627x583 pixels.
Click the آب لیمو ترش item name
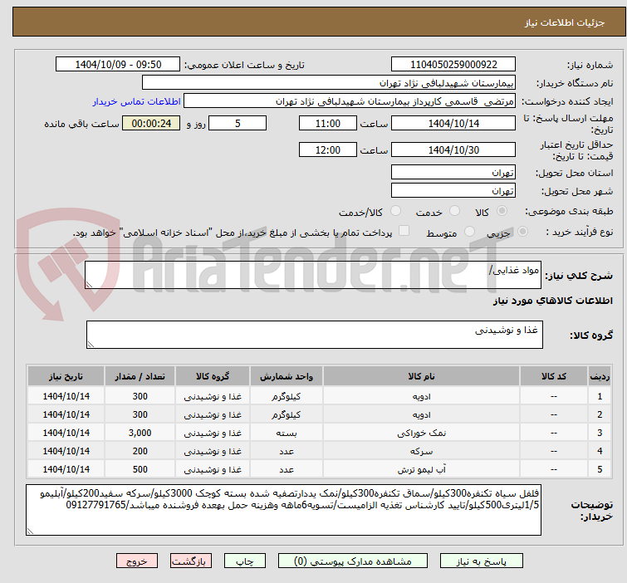[421, 469]
